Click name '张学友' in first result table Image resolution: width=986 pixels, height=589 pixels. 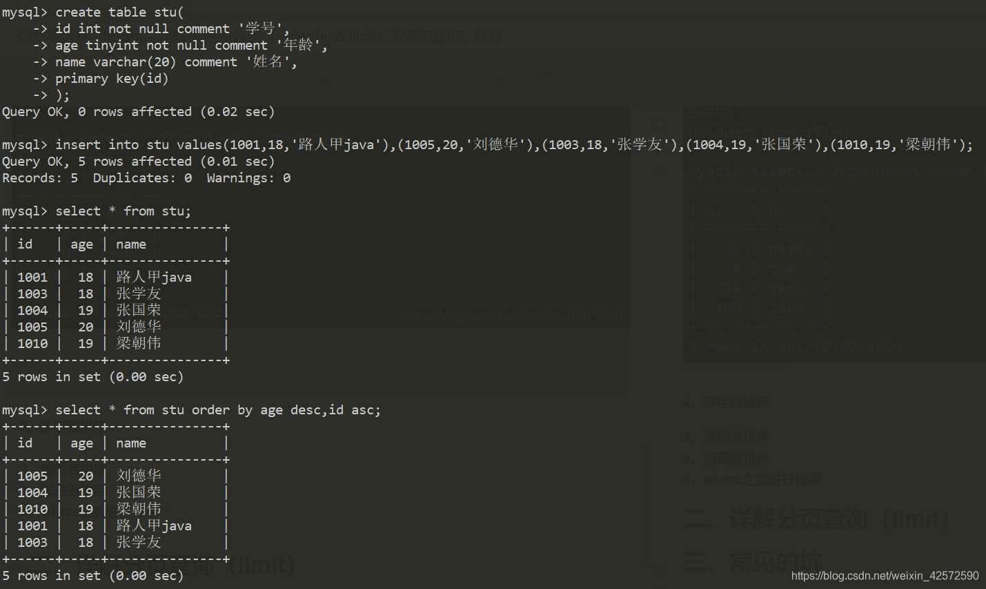(139, 294)
